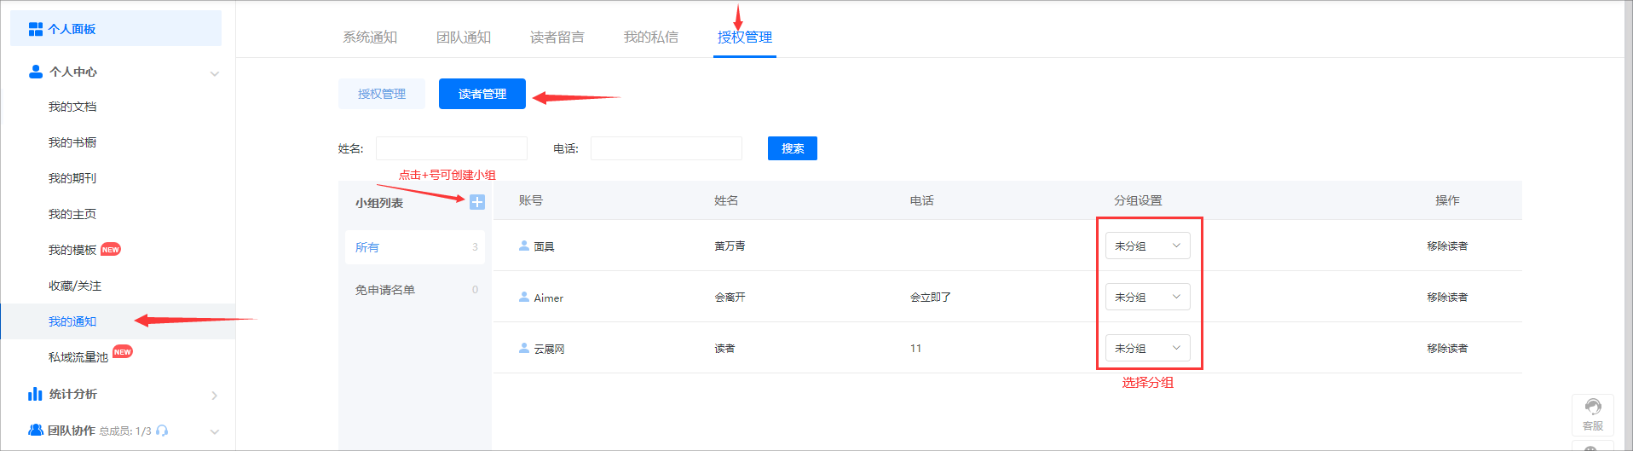Click the plus icon to create group
The image size is (1633, 451).
[477, 202]
